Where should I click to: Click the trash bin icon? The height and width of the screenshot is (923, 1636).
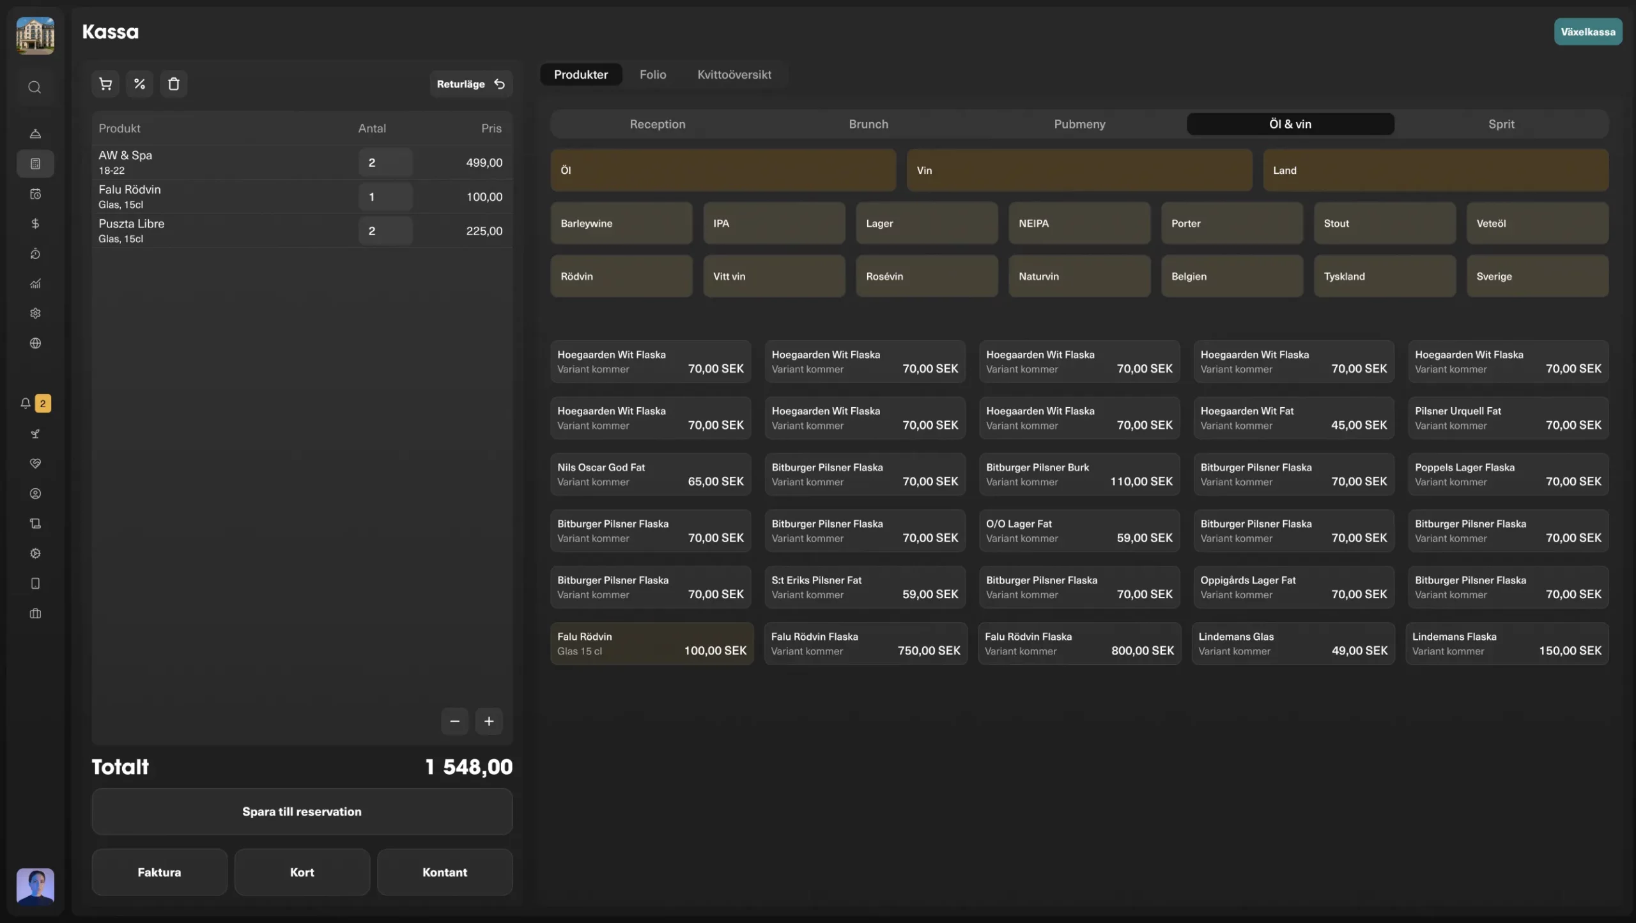pyautogui.click(x=174, y=84)
